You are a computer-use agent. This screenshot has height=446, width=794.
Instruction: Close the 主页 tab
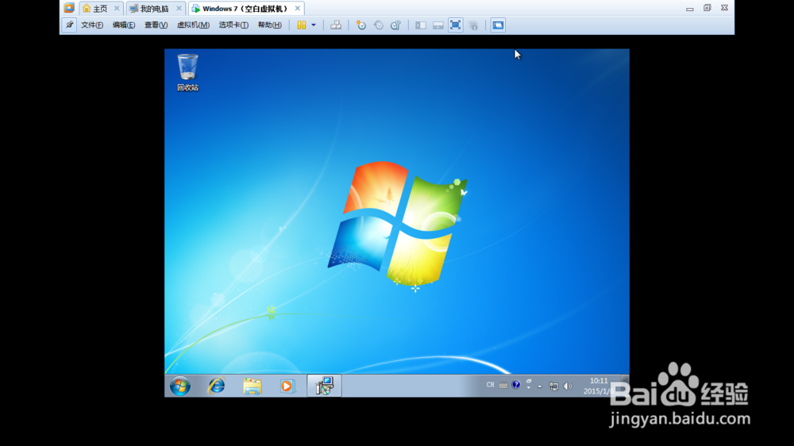(x=117, y=9)
